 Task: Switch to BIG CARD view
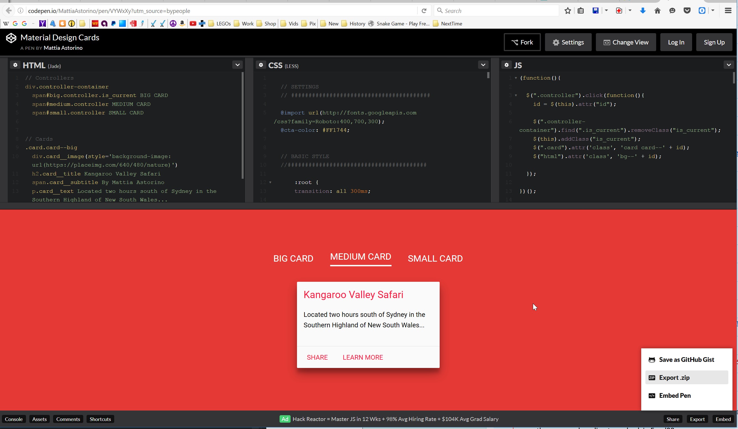point(293,258)
